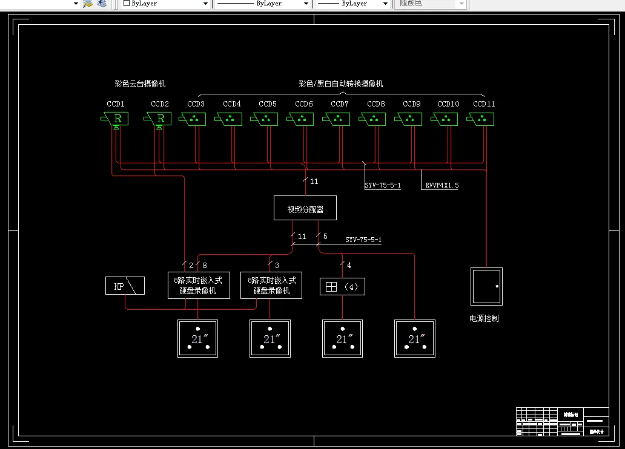Open the lineweight ByLayer dropdown
625x449 pixels.
pyautogui.click(x=352, y=4)
